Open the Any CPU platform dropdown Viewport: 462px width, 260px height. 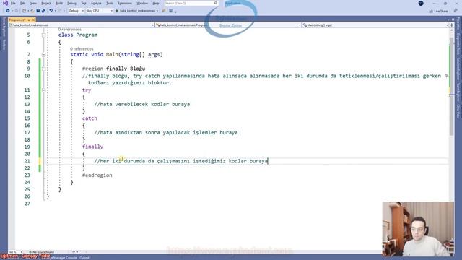click(x=100, y=11)
